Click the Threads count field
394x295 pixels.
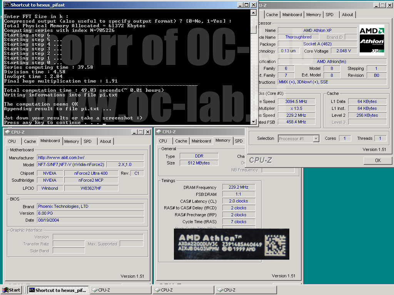click(x=380, y=138)
